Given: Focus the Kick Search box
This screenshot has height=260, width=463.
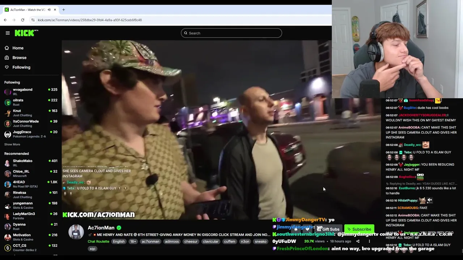Looking at the screenshot, I should 231,33.
